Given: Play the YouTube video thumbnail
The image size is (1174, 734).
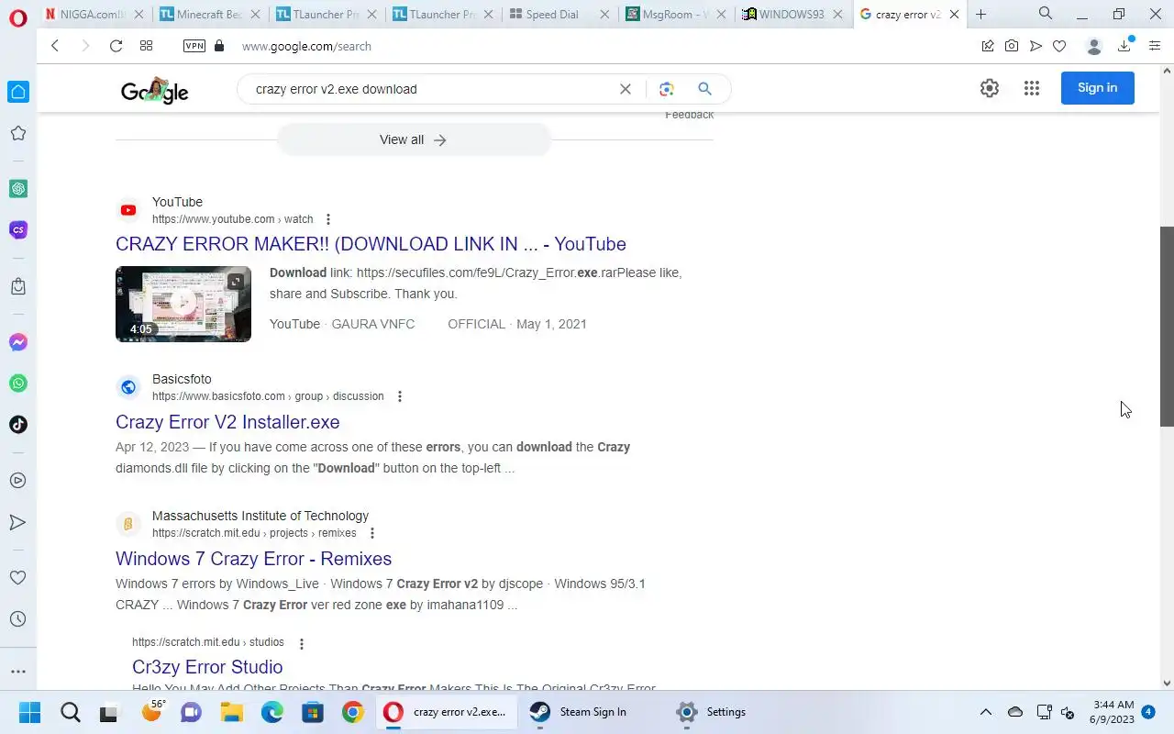Looking at the screenshot, I should [x=183, y=304].
